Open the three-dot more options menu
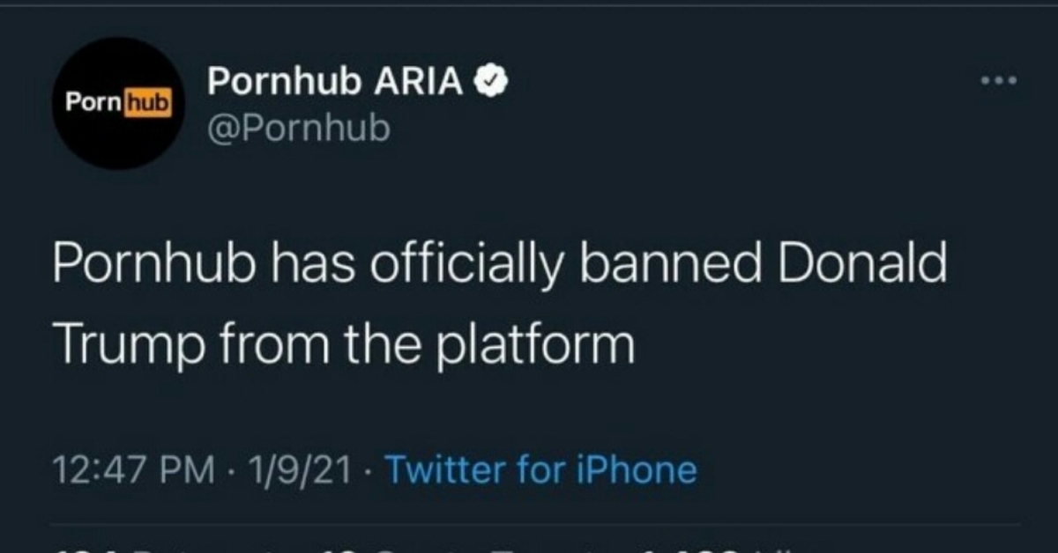This screenshot has width=1058, height=553. coord(1001,81)
